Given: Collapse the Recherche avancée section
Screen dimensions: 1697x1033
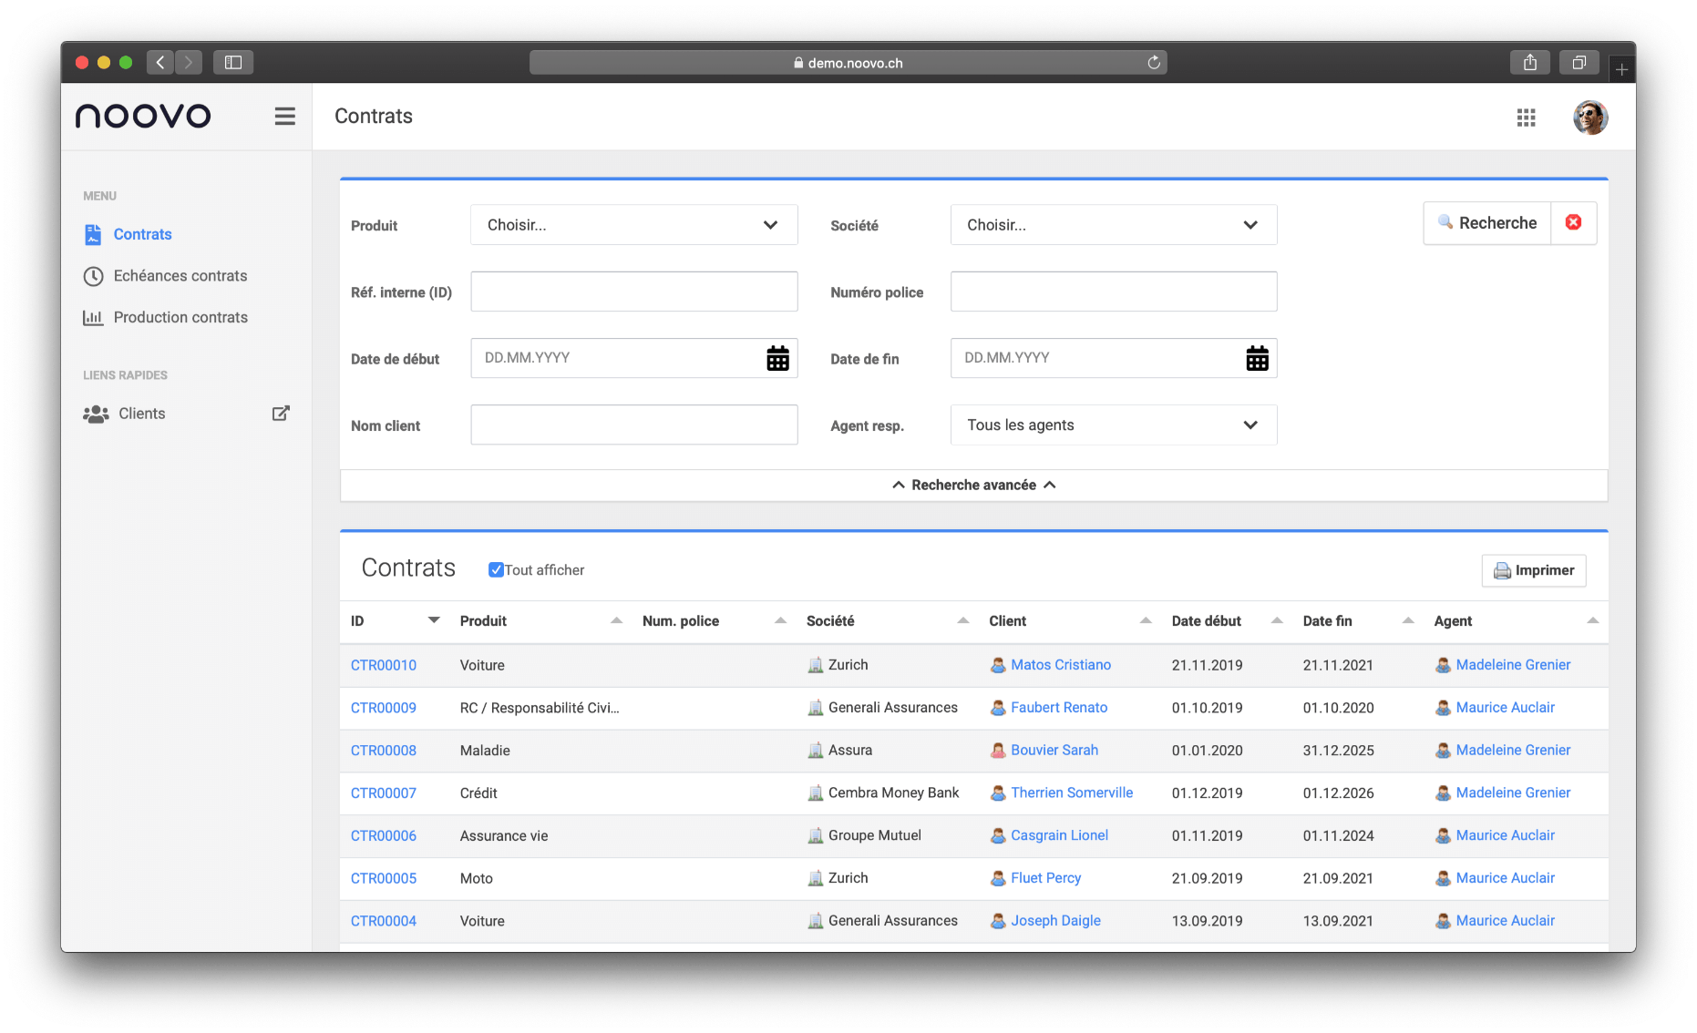Looking at the screenshot, I should [x=973, y=486].
